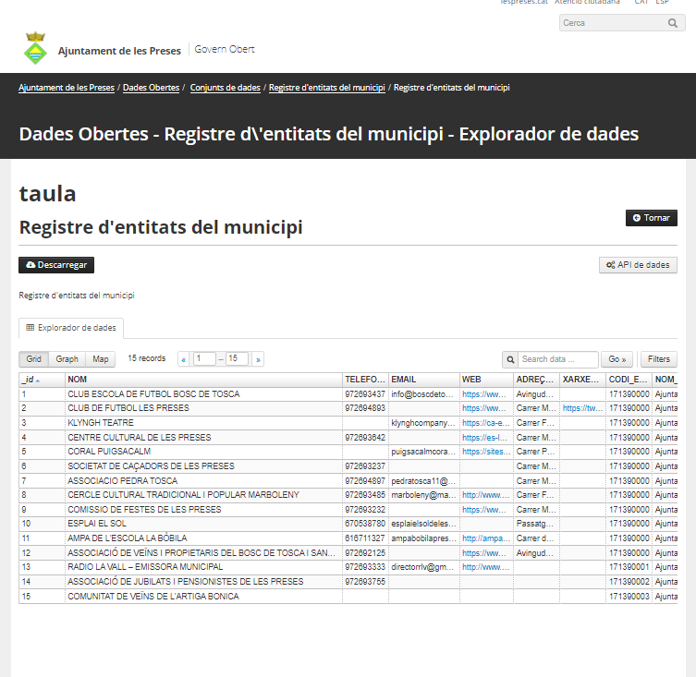Click the search magnifier icon in the Cerca box
The height and width of the screenshot is (677, 696).
[x=674, y=23]
